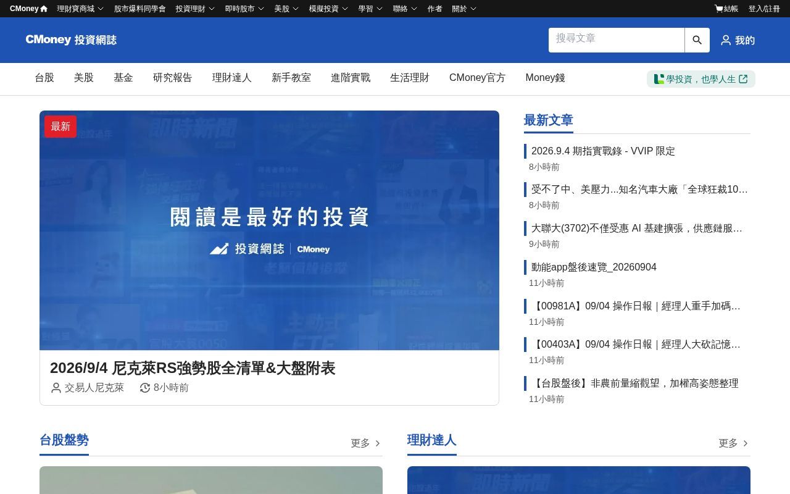Viewport: 790px width, 494px height.
Task: Open article 2026/9/4 尼克萊RS強勢股全清單&大盤附表
Action: 193,368
